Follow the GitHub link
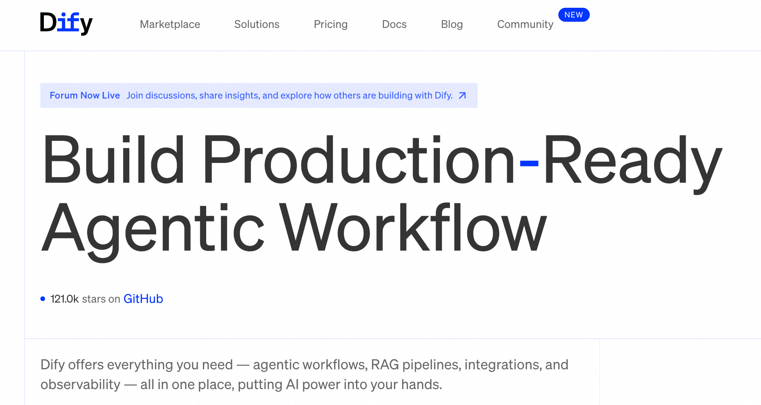This screenshot has width=761, height=405. coord(143,299)
